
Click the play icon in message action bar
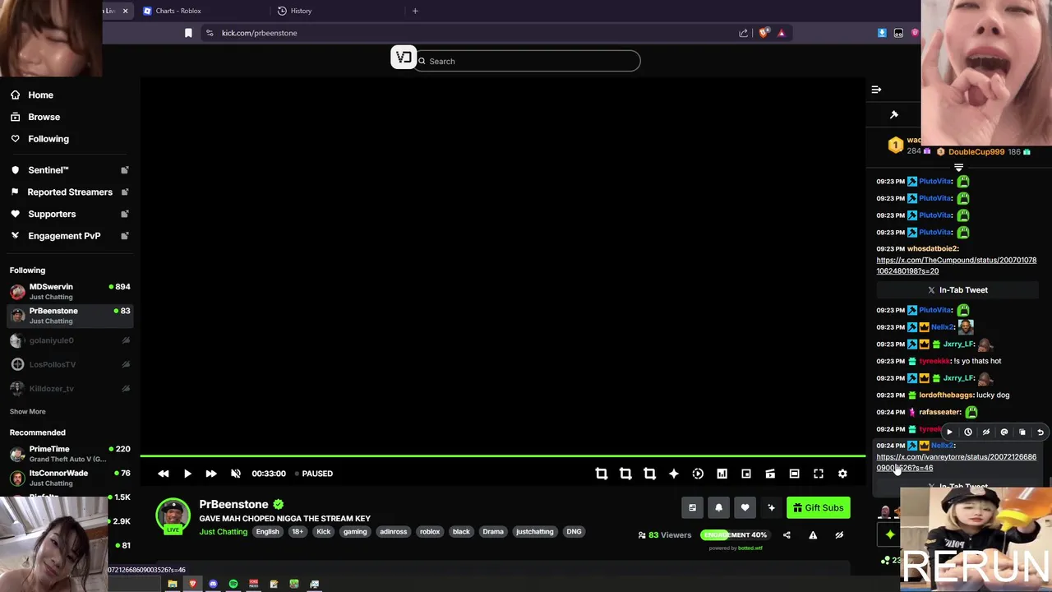click(949, 432)
